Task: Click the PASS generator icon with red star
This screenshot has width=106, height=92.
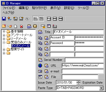Action: coord(55,26)
